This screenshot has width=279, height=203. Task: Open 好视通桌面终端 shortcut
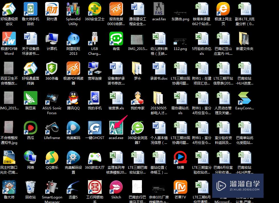coord(31,68)
